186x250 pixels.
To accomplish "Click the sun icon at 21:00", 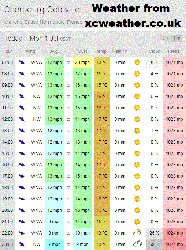I will click(x=137, y=222).
